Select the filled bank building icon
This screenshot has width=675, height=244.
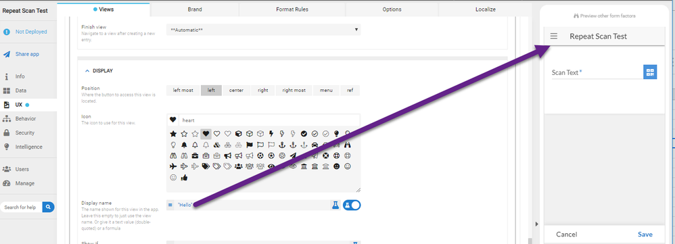point(304,166)
